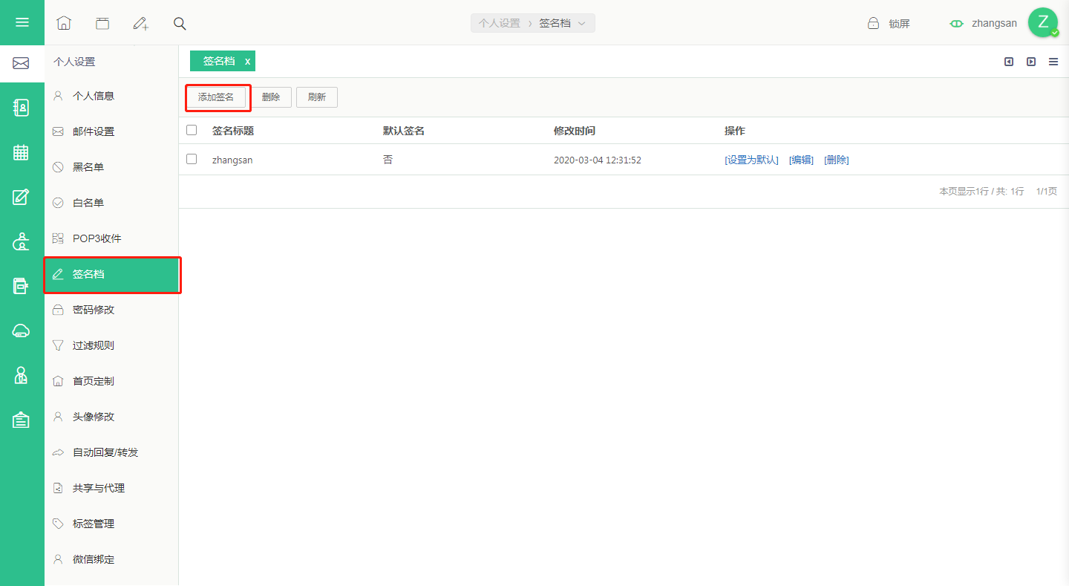This screenshot has height=586, width=1069.
Task: Check the zhangsan signature row checkbox
Action: tap(192, 159)
